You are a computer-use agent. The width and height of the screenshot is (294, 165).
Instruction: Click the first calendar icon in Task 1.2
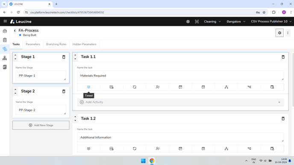point(180,148)
